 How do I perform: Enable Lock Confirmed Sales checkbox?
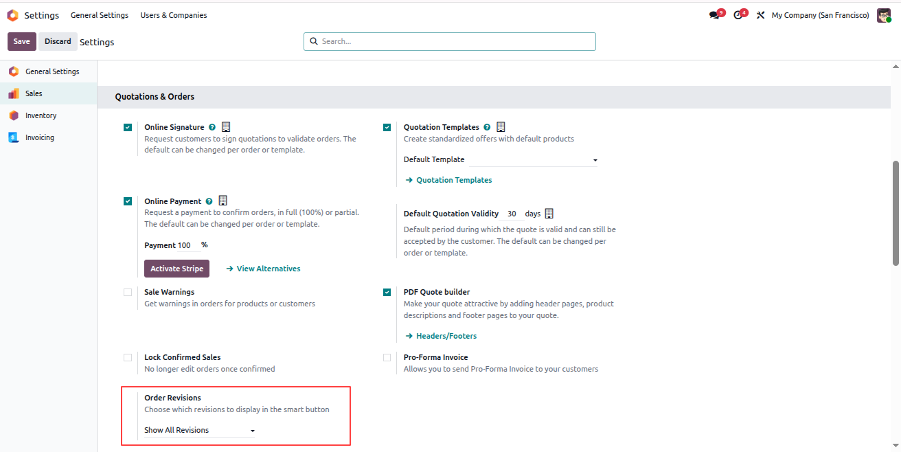tap(128, 357)
